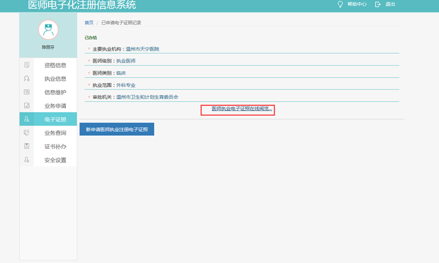
Task: Click the 电子证照 icon in the sidebar
Action: tap(26, 119)
